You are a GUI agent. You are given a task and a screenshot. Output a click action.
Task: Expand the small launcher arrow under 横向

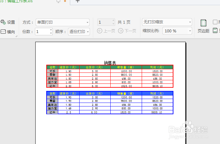coord(16,36)
